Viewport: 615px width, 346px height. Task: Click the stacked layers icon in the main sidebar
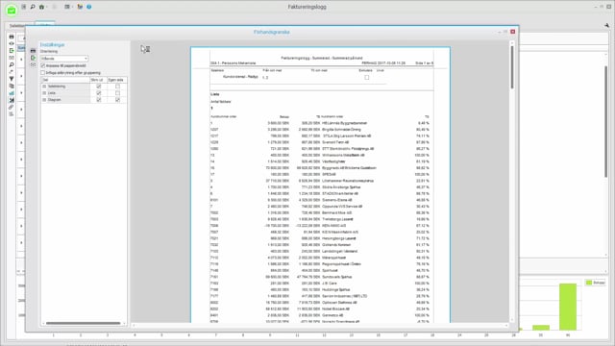click(12, 86)
